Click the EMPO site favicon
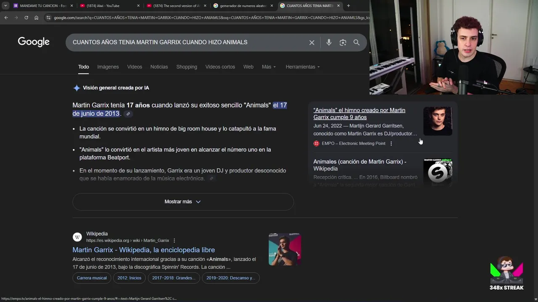The height and width of the screenshot is (302, 538). 316,143
